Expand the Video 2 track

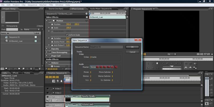pyautogui.click(x=53, y=93)
